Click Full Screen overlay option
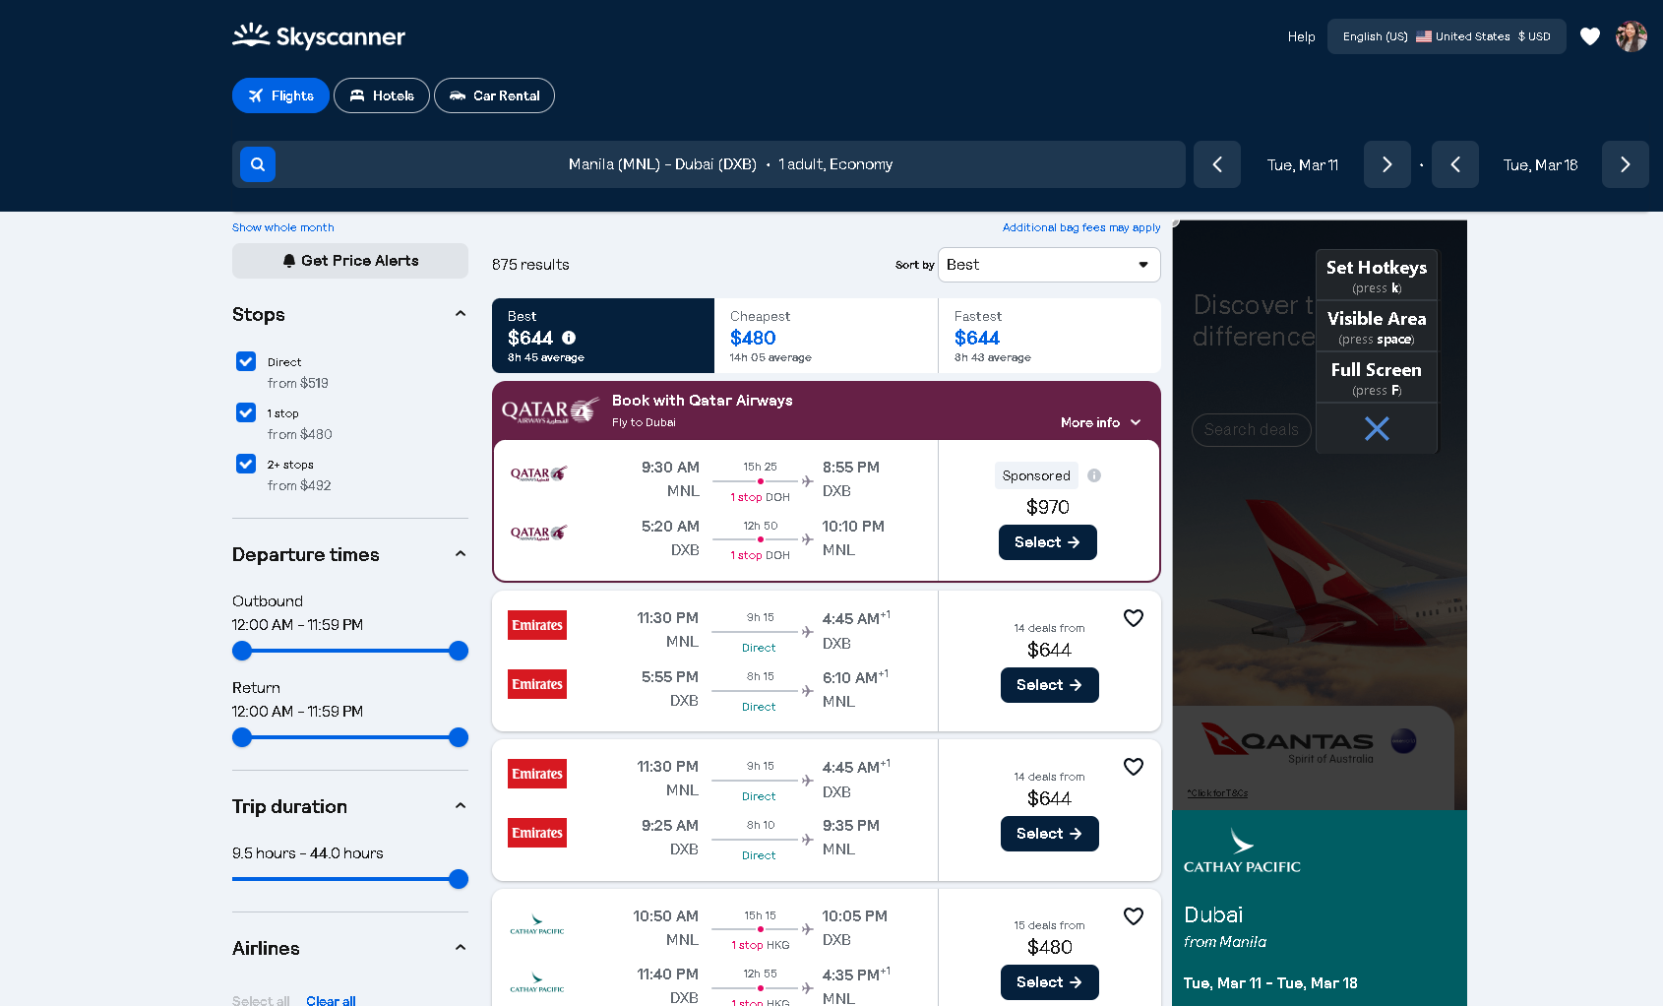Screen dimensions: 1663x1006 coord(1377,378)
